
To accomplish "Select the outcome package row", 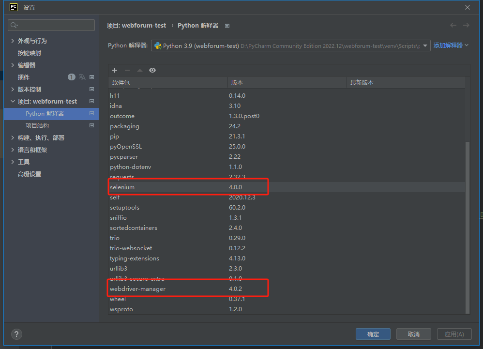I will [x=287, y=116].
